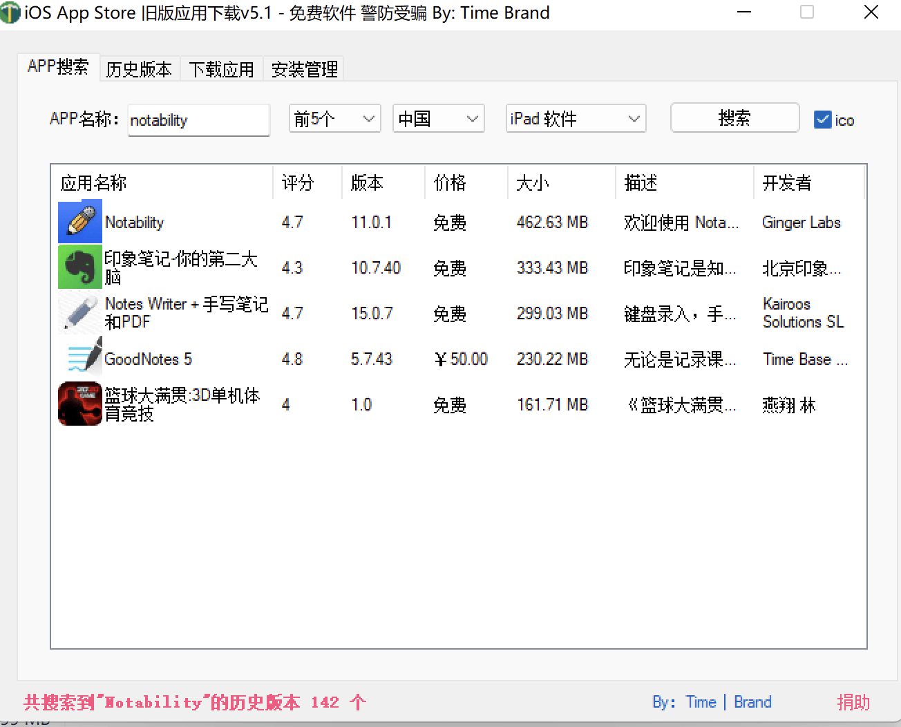Viewport: 901px width, 727px height.
Task: Open the Time link in footer
Action: 701,702
